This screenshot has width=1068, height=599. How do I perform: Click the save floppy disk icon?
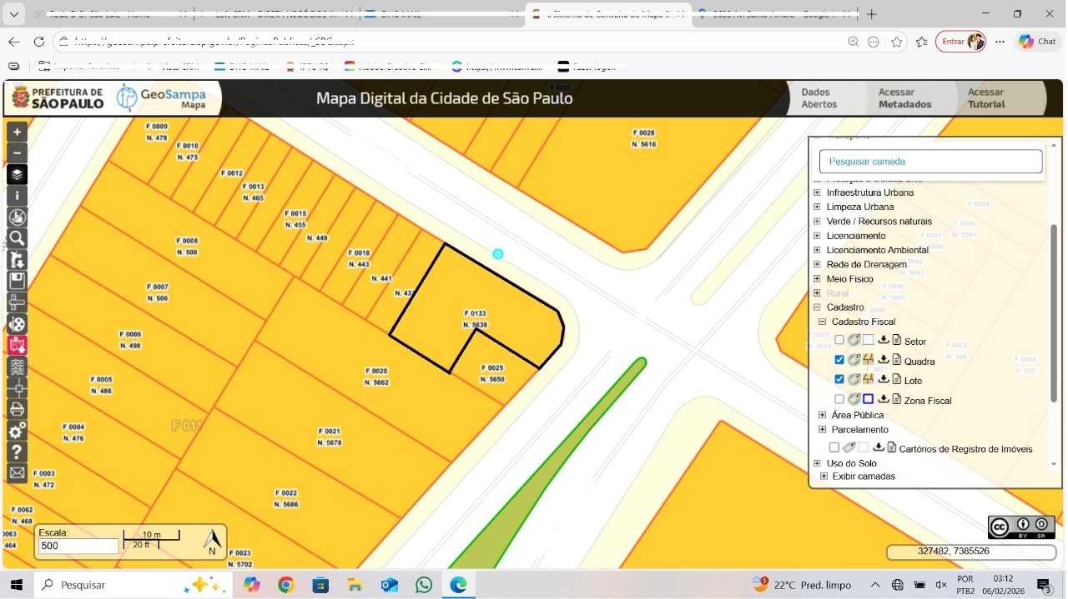pyautogui.click(x=17, y=282)
